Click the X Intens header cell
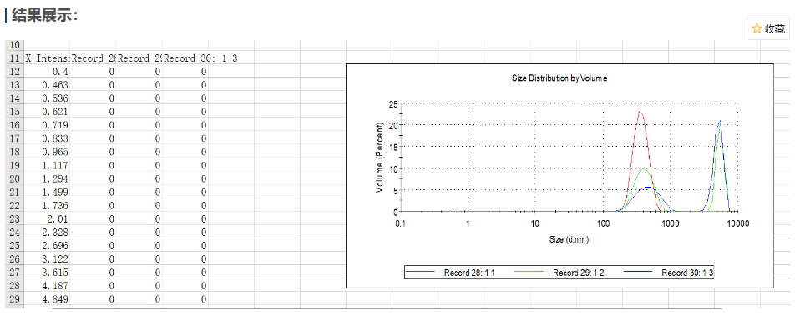Screen dimensions: 805x326 [x=47, y=58]
